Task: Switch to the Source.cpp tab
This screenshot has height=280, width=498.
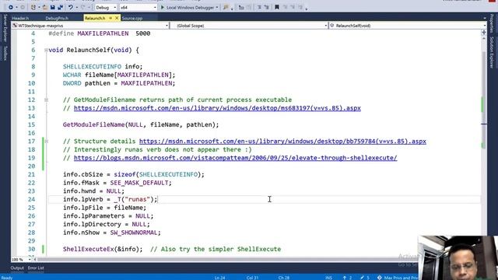Action: click(x=132, y=19)
